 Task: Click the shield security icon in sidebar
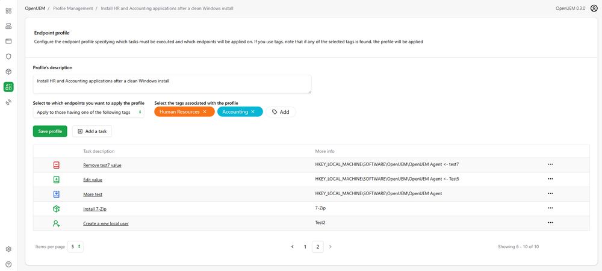(8, 56)
